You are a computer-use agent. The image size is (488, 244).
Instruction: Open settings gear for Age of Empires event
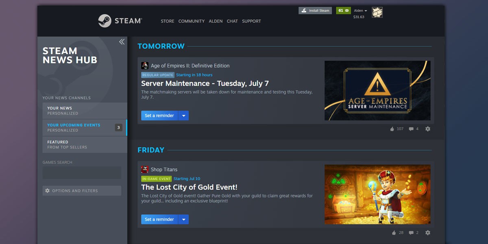(428, 129)
